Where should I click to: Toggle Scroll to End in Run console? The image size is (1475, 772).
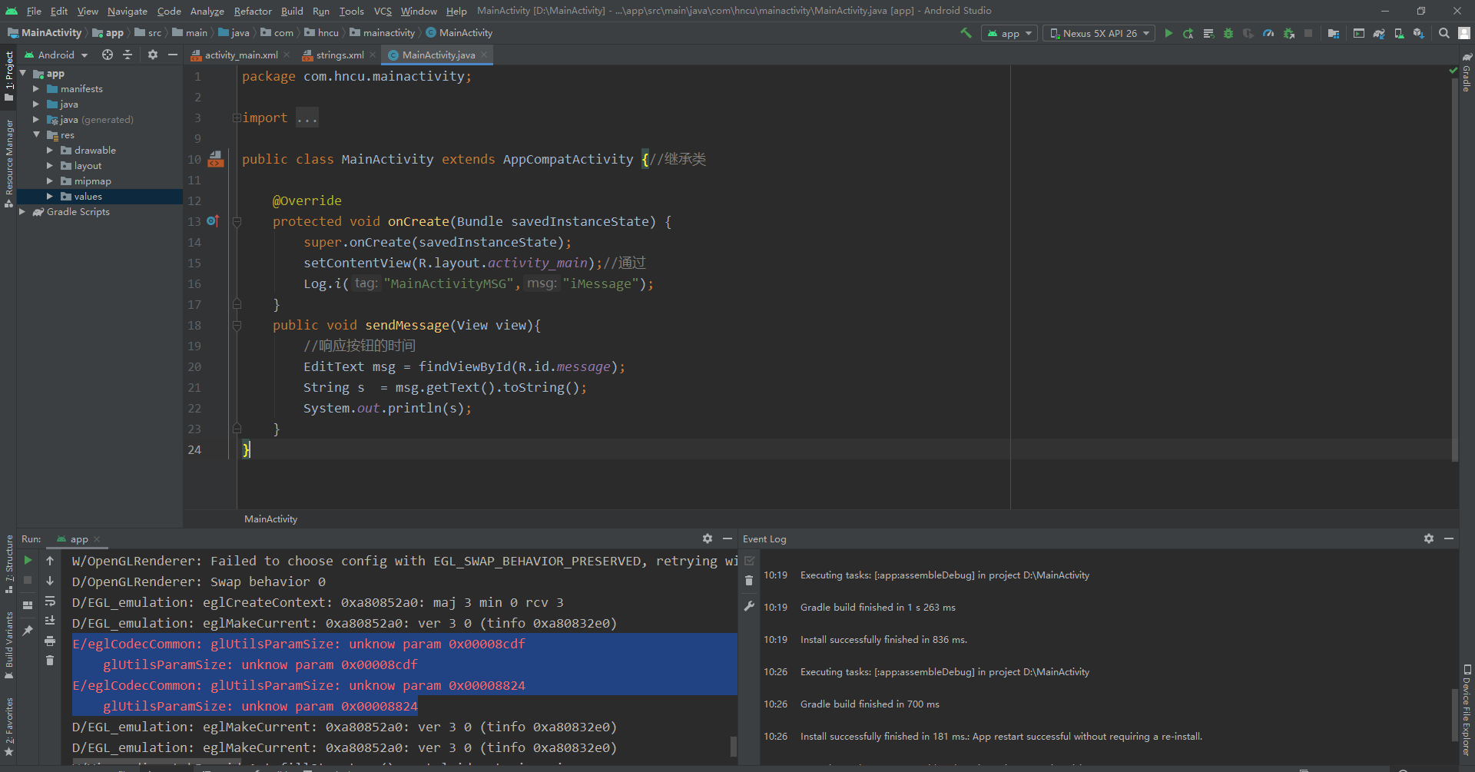pyautogui.click(x=50, y=621)
